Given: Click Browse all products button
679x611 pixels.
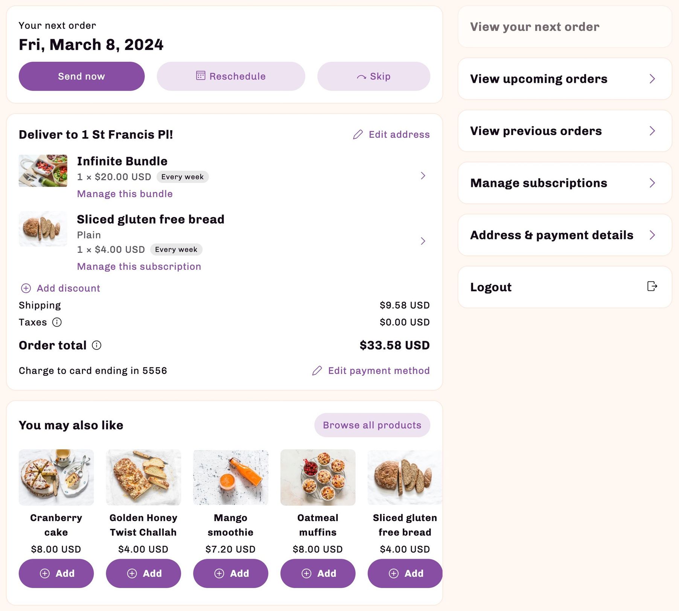Looking at the screenshot, I should point(372,425).
